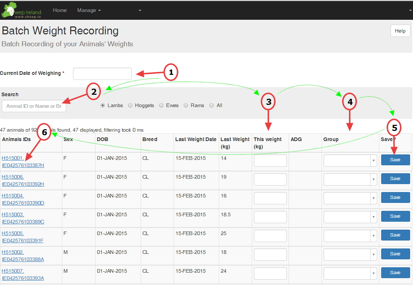The image size is (413, 285).
Task: Save the weight for animal H515004
Action: pyautogui.click(x=395, y=197)
